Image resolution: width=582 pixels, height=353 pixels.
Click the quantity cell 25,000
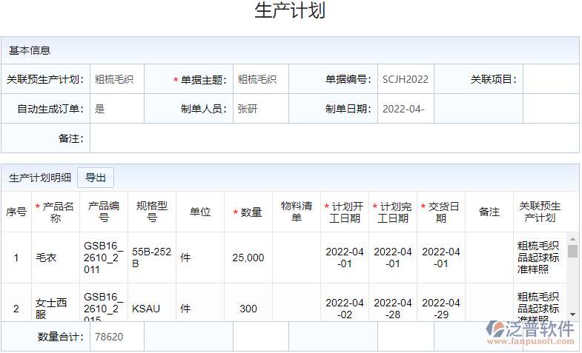pos(248,258)
